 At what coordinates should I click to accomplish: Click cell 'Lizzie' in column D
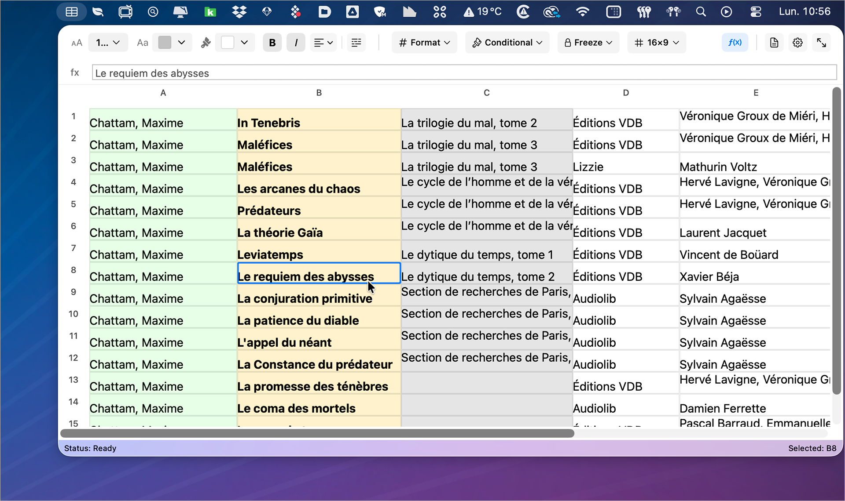(626, 163)
